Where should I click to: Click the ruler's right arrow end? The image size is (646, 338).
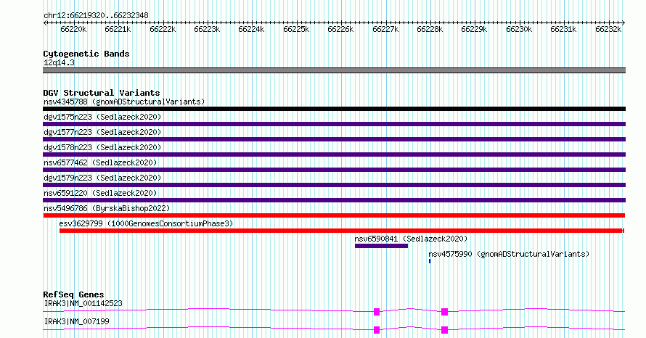623,23
